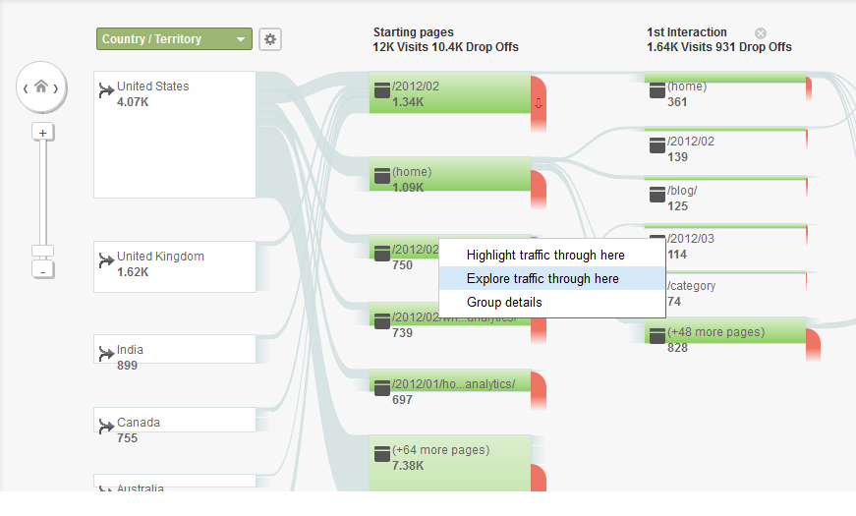Open the Country / Territory dropdown
Screen dimensions: 856x516
[174, 39]
